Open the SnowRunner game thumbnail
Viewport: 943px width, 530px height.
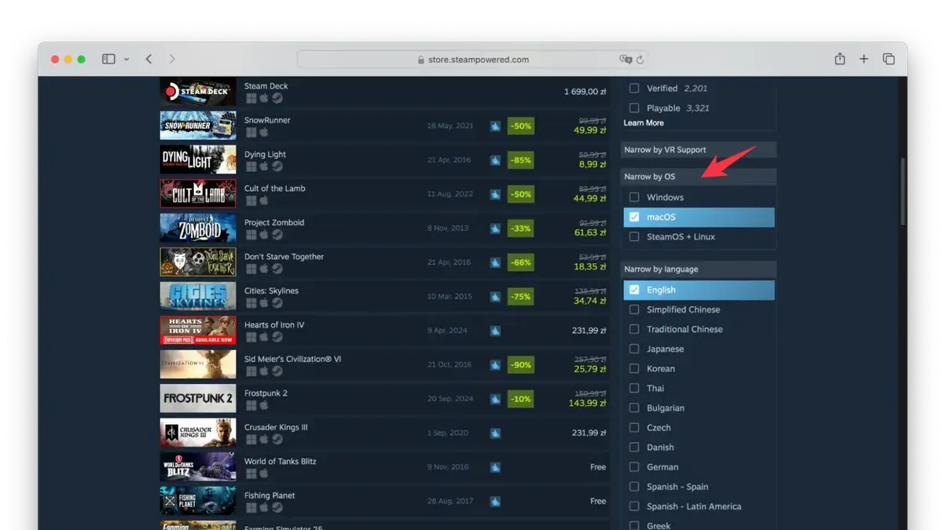pos(198,126)
